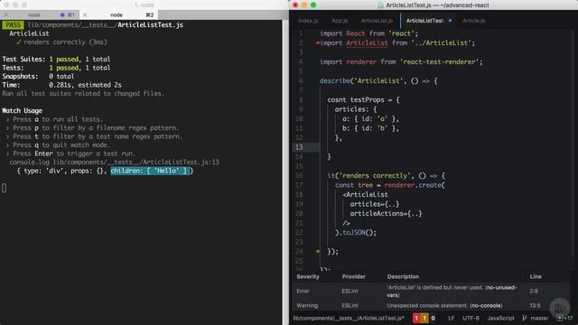The height and width of the screenshot is (325, 578).
Task: Select the no-unused-vars Error row
Action: (x=432, y=291)
